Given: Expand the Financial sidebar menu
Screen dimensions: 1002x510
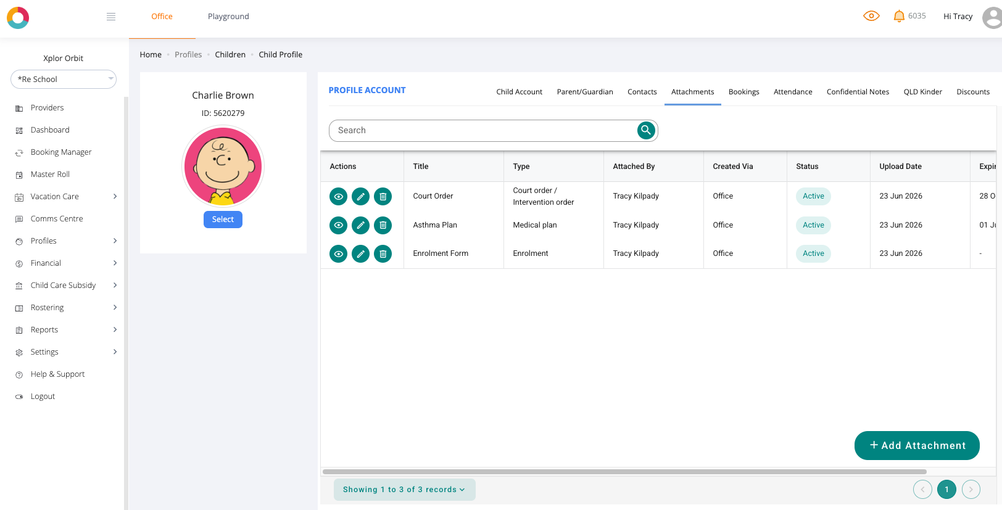Looking at the screenshot, I should tap(65, 263).
